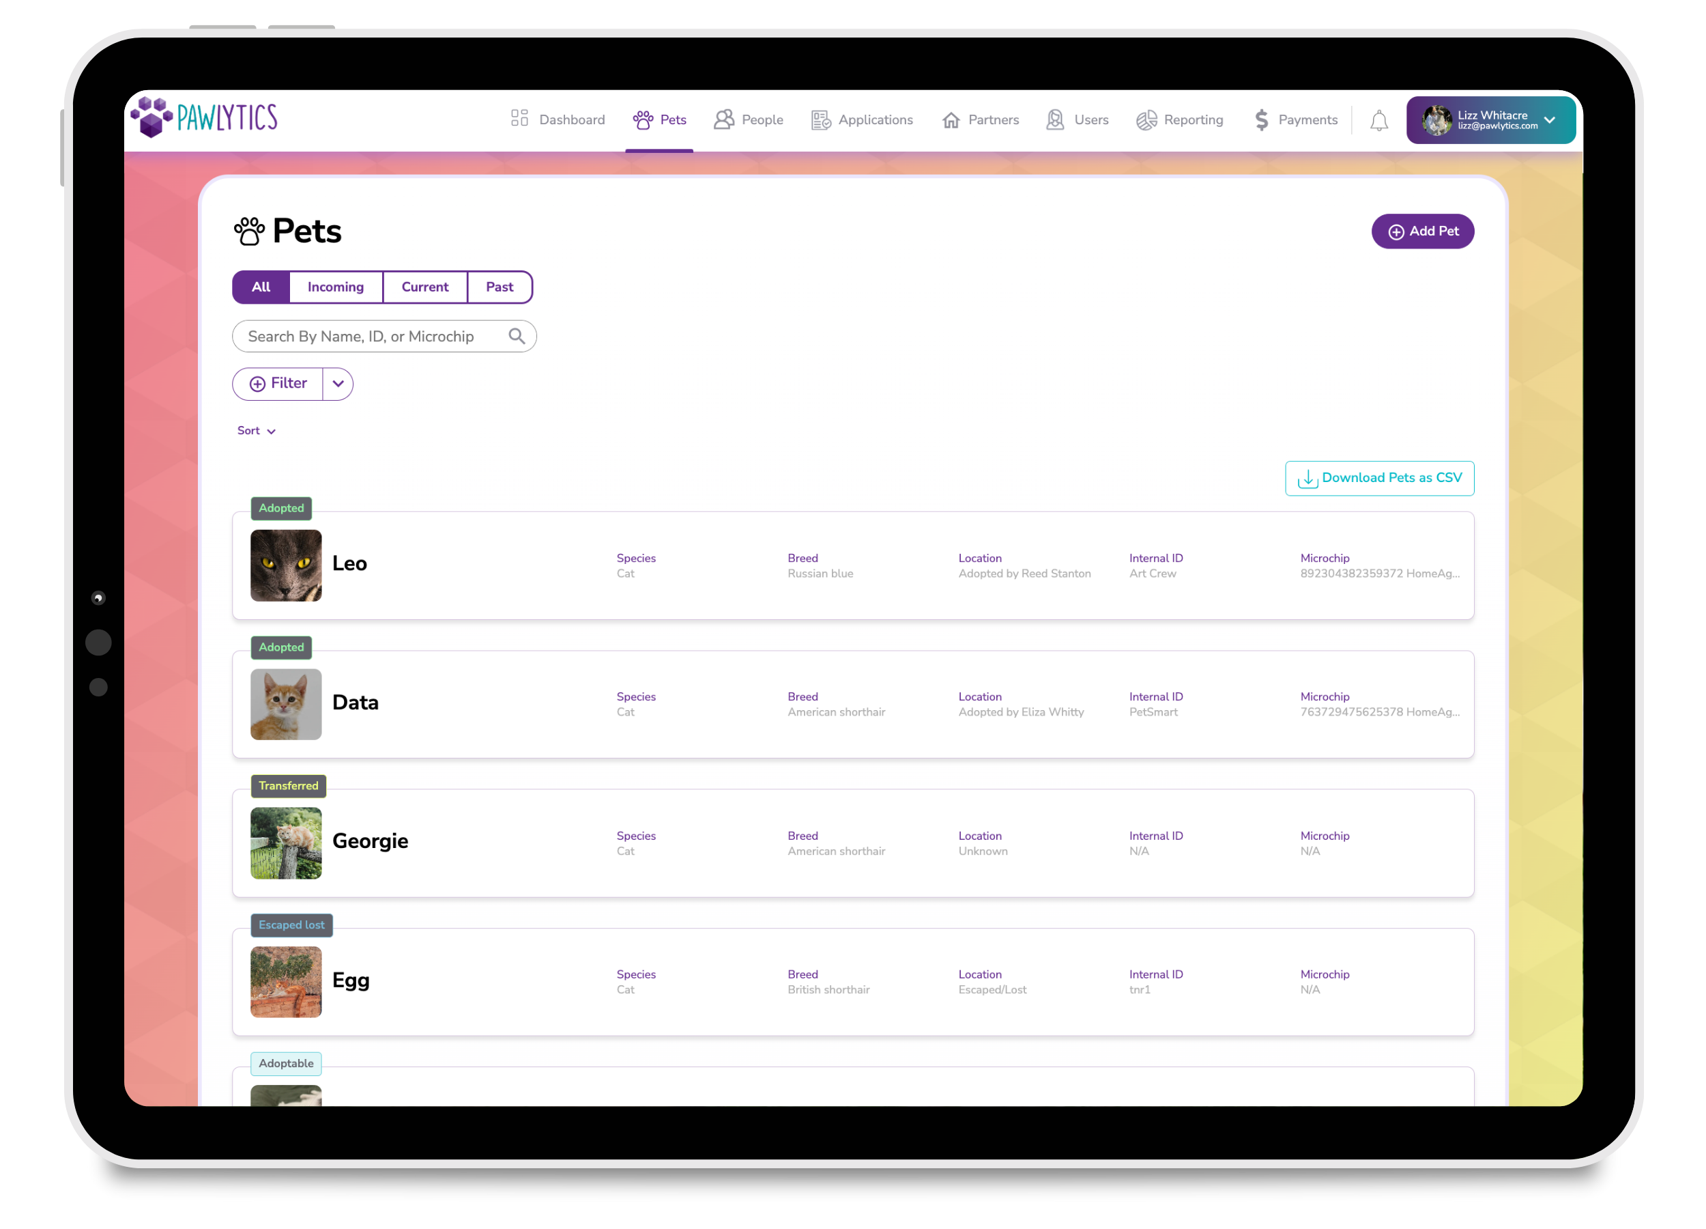Open the Applications section
The image size is (1706, 1229).
click(862, 119)
